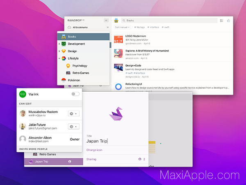Click the shared icon on Japan Trip row

point(70,162)
